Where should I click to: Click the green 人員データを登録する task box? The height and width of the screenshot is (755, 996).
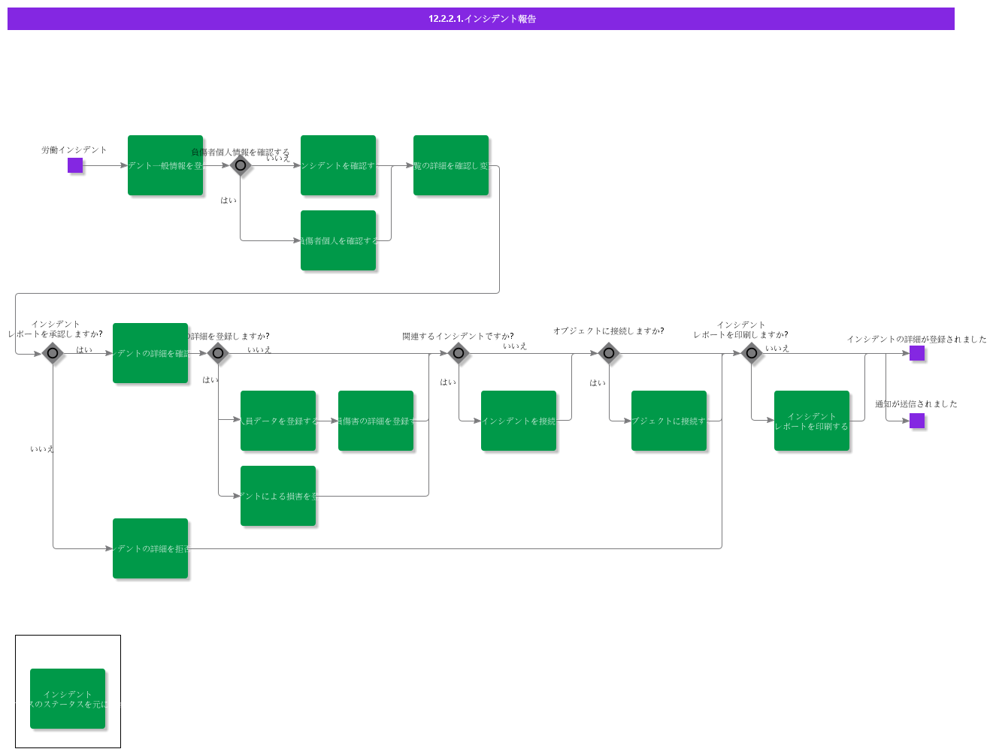pyautogui.click(x=278, y=421)
